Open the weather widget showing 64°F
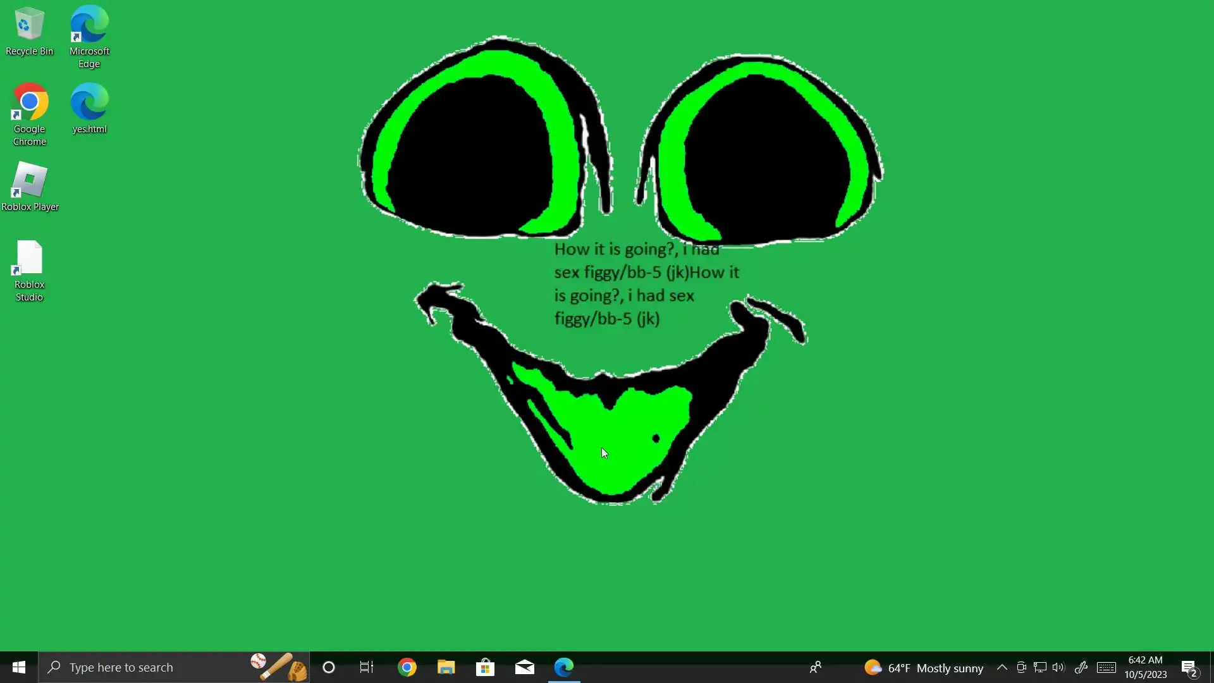This screenshot has height=683, width=1214. [x=924, y=668]
